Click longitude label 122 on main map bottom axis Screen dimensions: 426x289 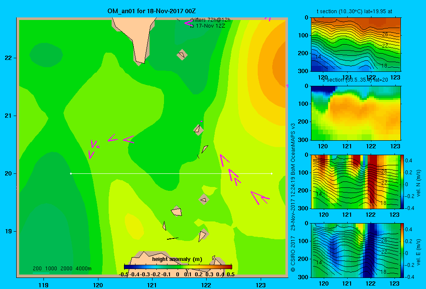pos(206,285)
